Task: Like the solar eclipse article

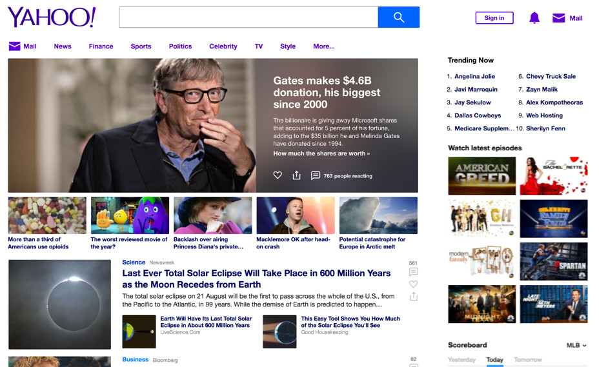Action: 414,284
